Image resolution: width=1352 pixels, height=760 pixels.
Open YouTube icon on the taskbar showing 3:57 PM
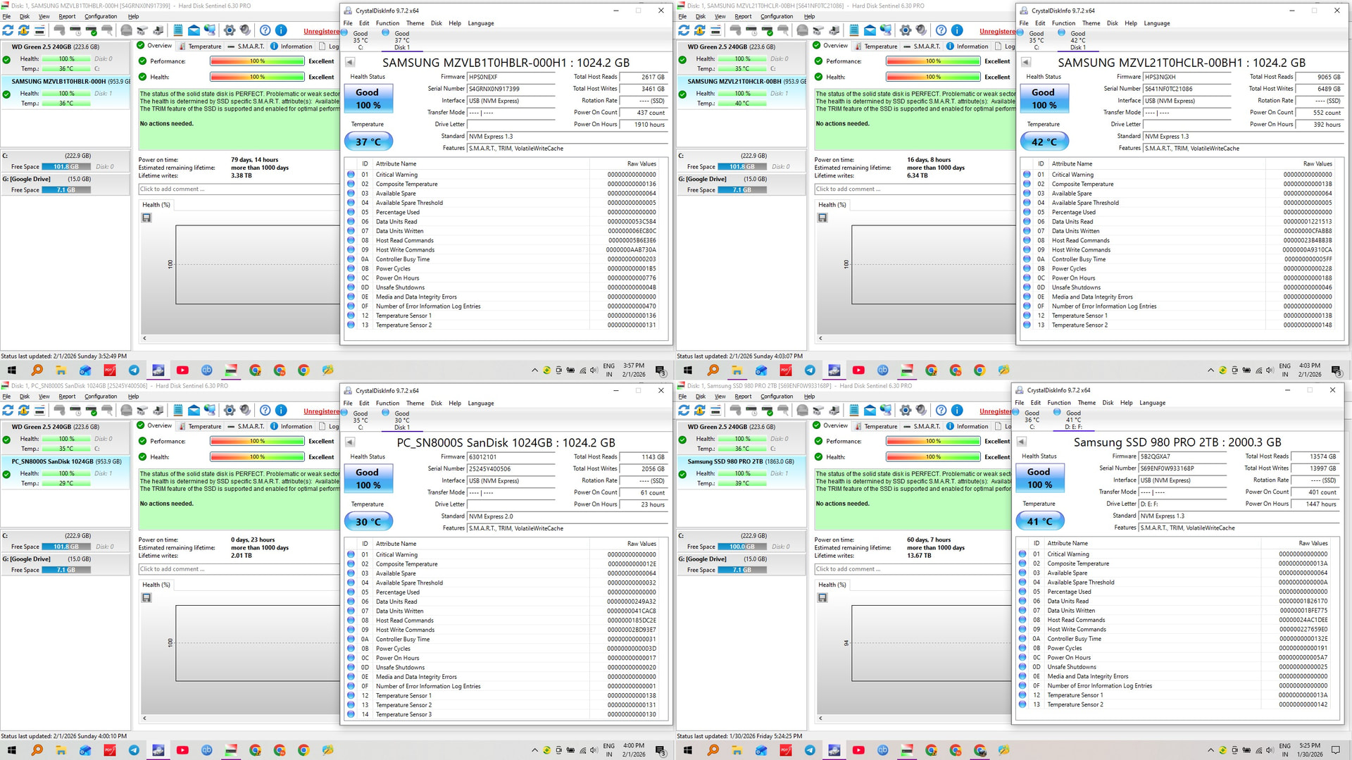182,370
